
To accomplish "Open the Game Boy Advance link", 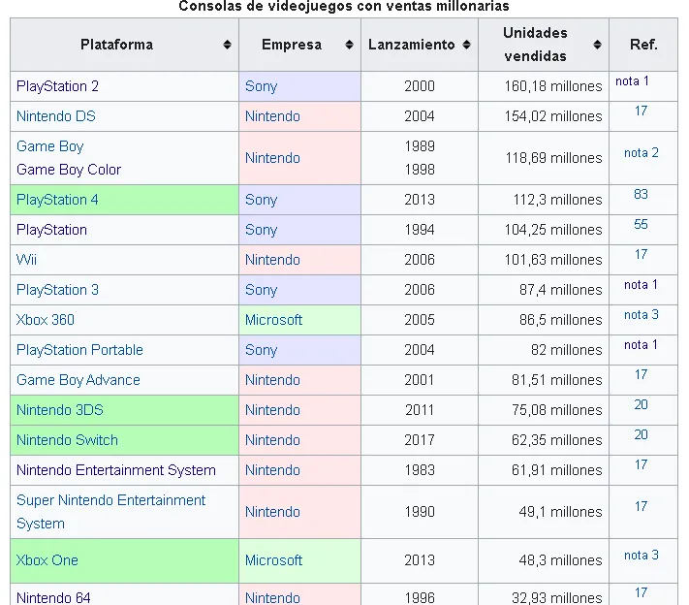I will point(78,380).
